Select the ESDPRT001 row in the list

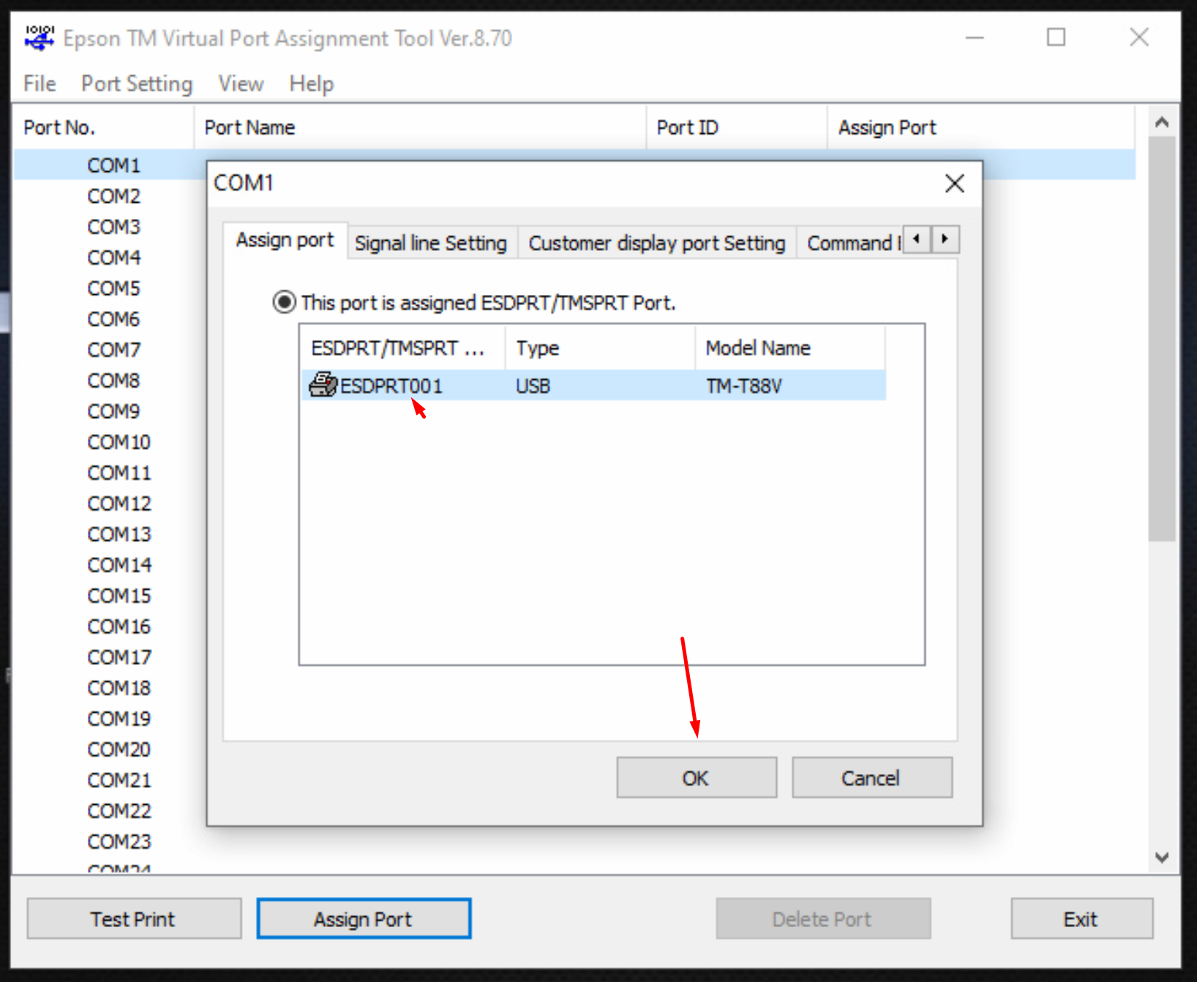593,385
